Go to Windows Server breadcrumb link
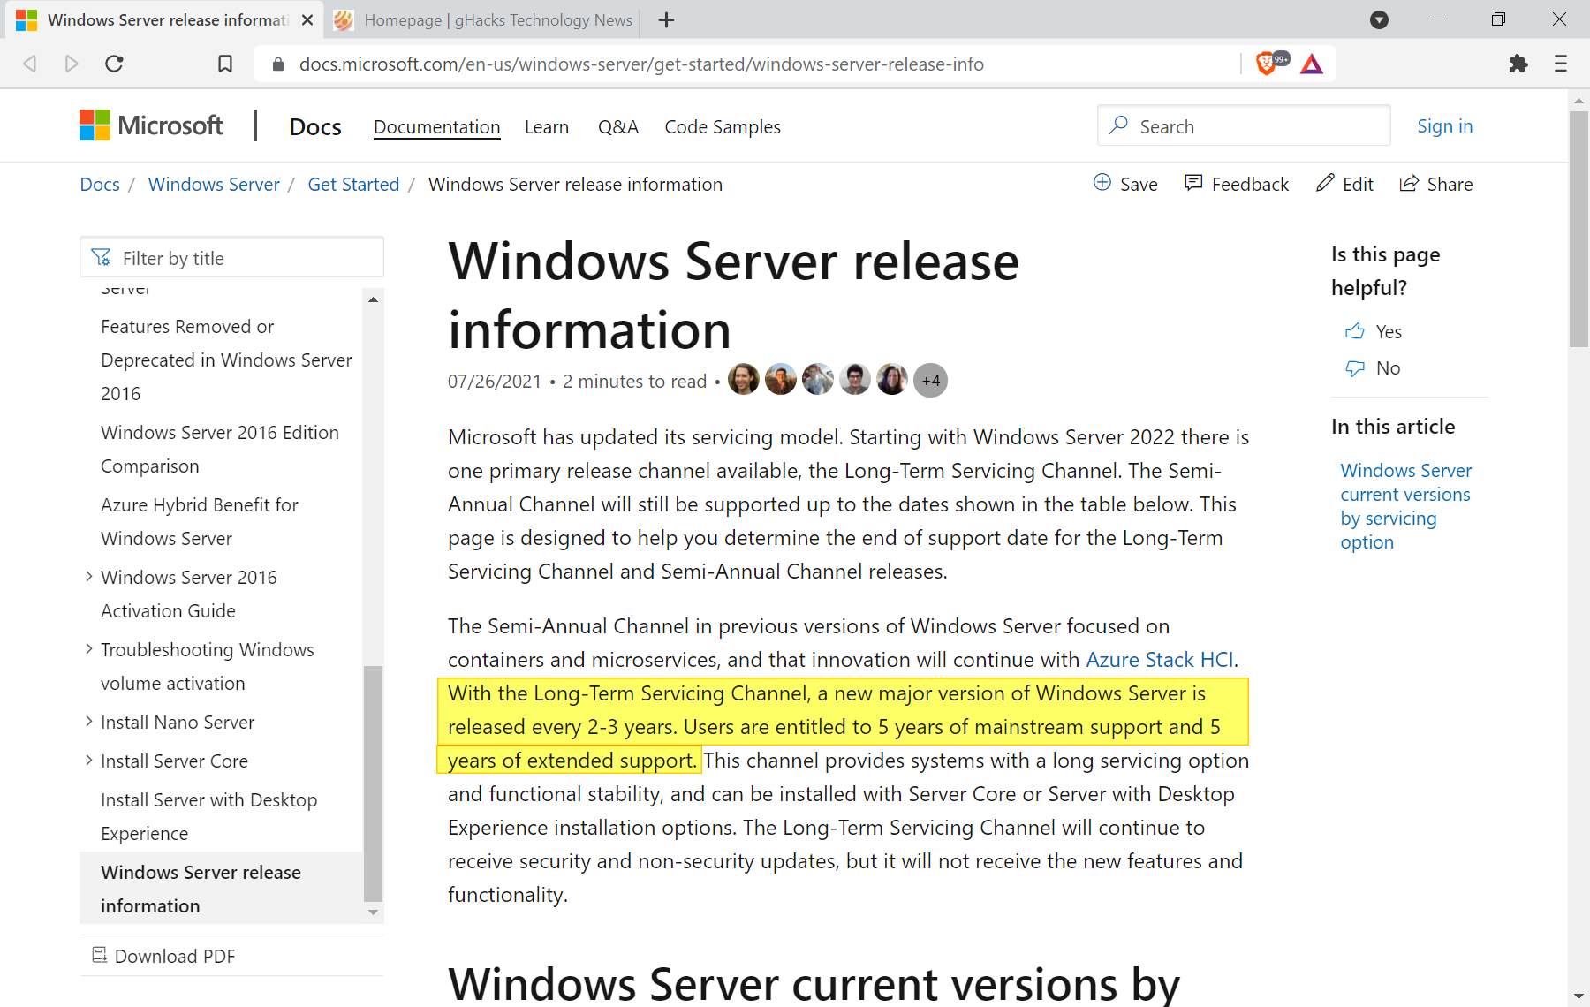Image resolution: width=1590 pixels, height=1007 pixels. point(214,184)
